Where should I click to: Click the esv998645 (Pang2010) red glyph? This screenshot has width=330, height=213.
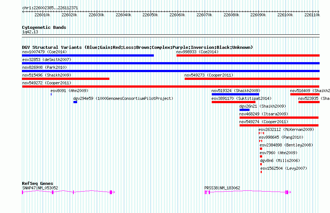click(261, 141)
